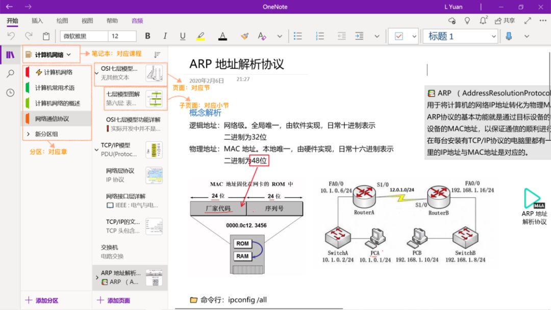Click the sort pages icon
This screenshot has height=310, width=551.
(157, 55)
